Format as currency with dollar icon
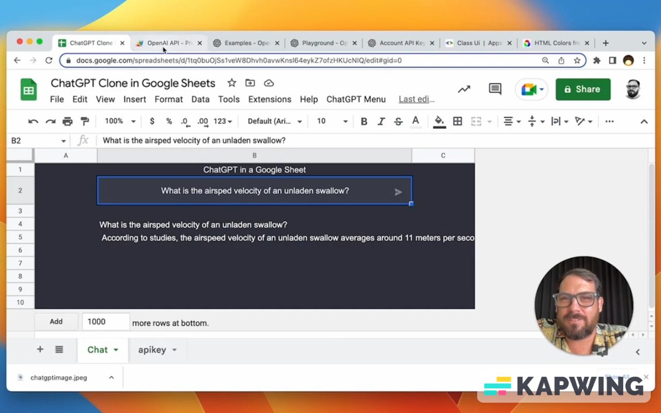 [x=152, y=121]
